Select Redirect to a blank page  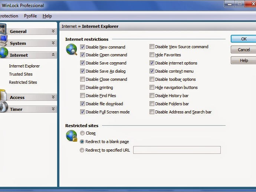click(82, 142)
